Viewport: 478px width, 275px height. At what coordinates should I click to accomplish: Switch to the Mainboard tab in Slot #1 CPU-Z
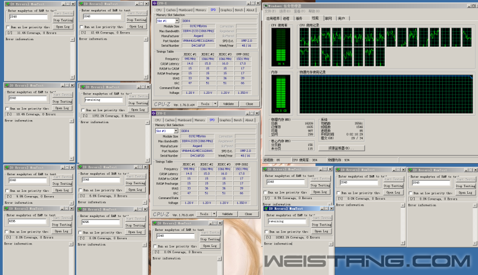pos(185,10)
